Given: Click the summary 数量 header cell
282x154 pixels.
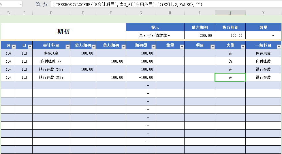Looking at the screenshot, I should (x=263, y=27).
